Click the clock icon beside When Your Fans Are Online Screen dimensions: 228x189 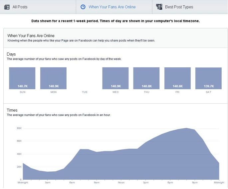pyautogui.click(x=83, y=7)
